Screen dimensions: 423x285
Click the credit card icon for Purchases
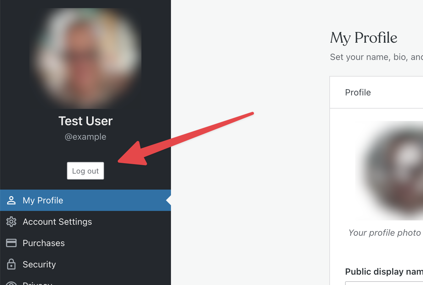[x=11, y=243]
